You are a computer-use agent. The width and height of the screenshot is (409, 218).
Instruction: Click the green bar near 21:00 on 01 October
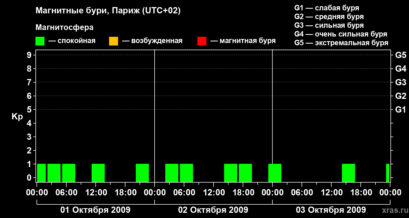[x=142, y=173]
